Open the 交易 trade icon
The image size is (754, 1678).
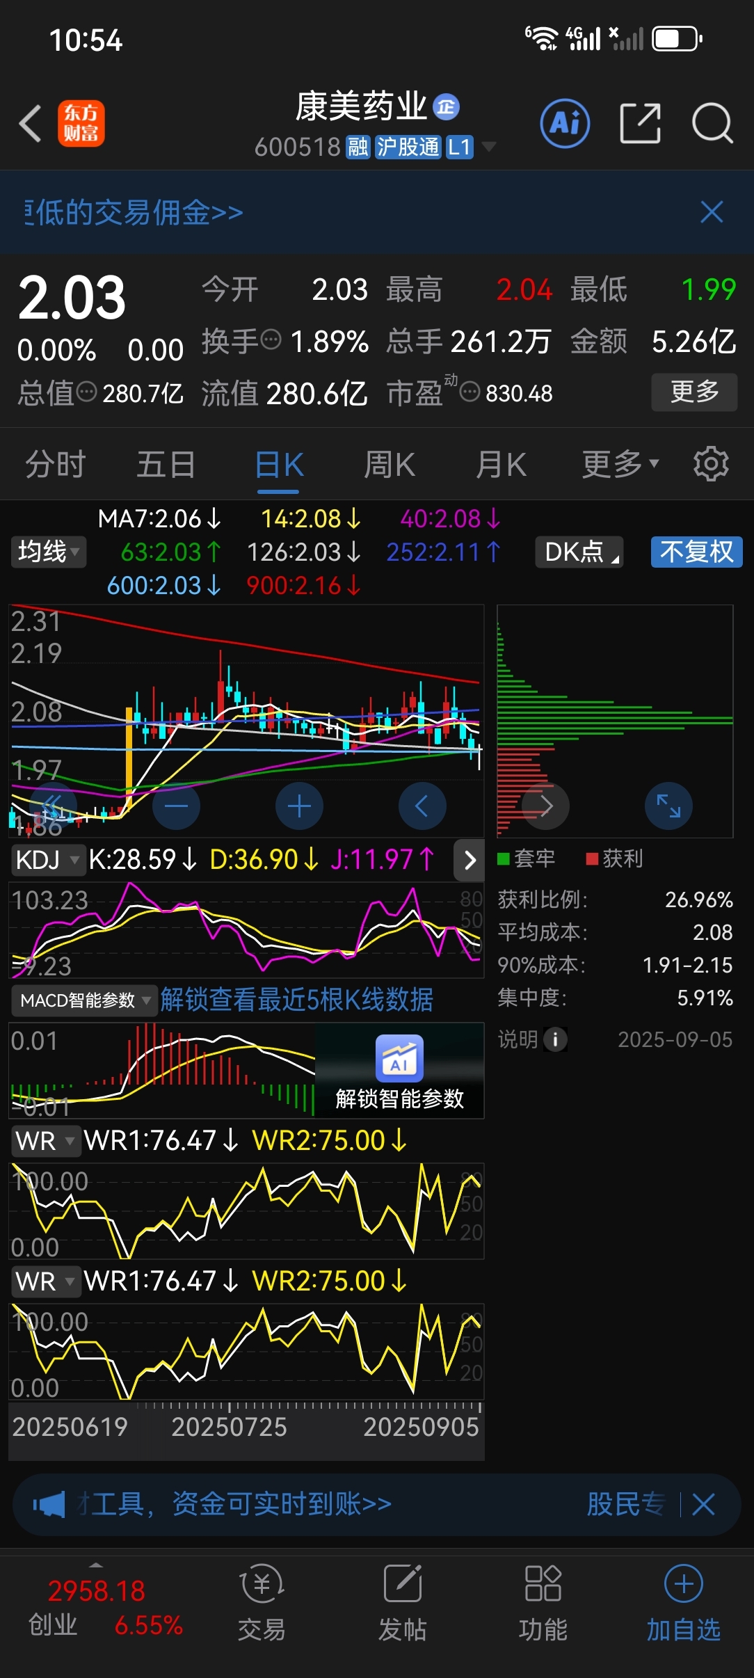[262, 1604]
